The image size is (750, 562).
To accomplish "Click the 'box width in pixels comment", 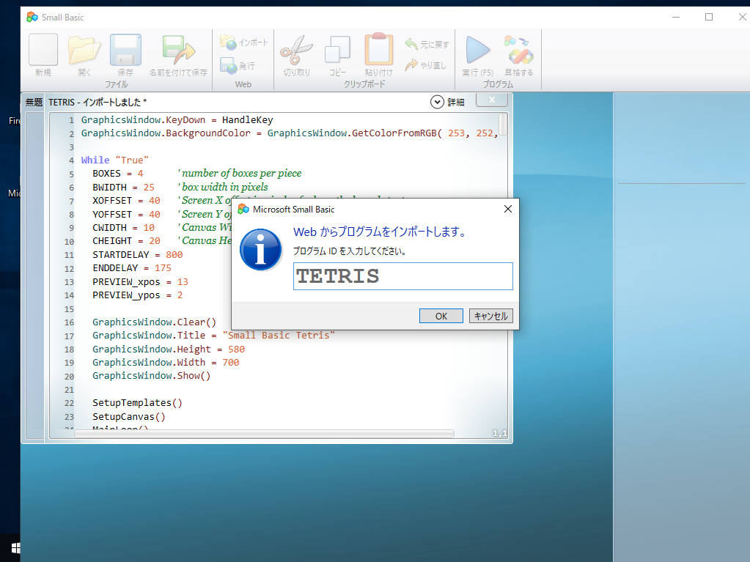I will pos(223,187).
